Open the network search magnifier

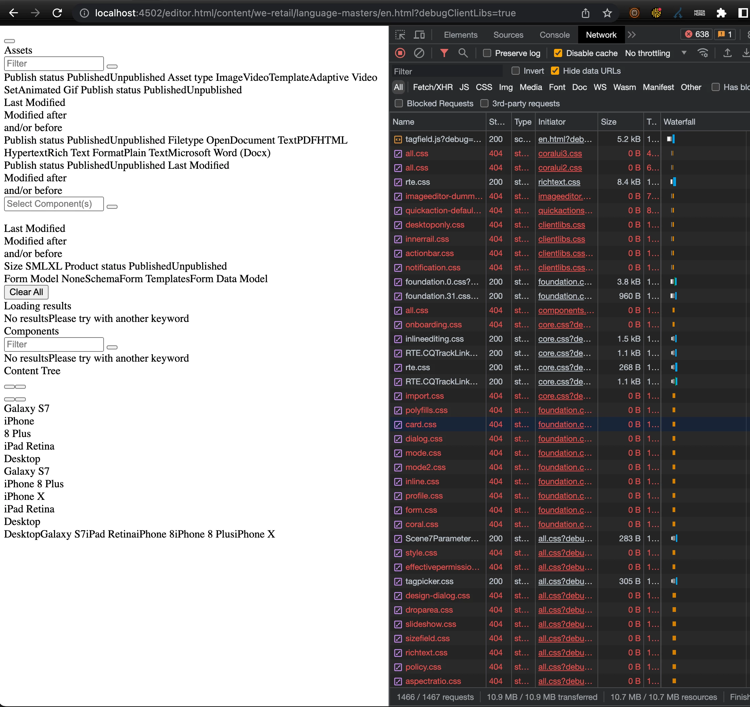point(463,53)
